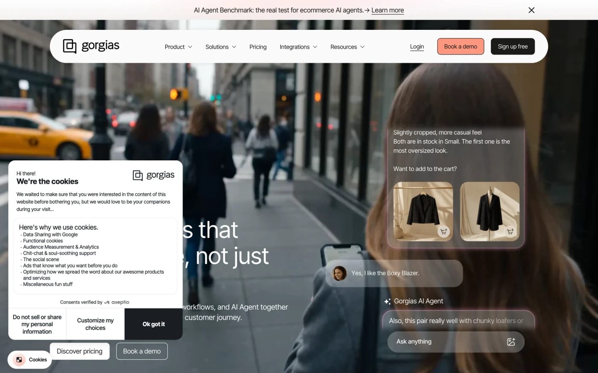Click the axeptio consent verification link
Viewport: 598px width, 373px height.
pos(94,302)
